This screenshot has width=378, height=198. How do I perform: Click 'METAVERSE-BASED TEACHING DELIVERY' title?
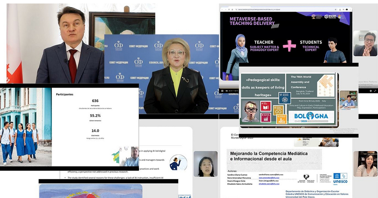point(252,21)
